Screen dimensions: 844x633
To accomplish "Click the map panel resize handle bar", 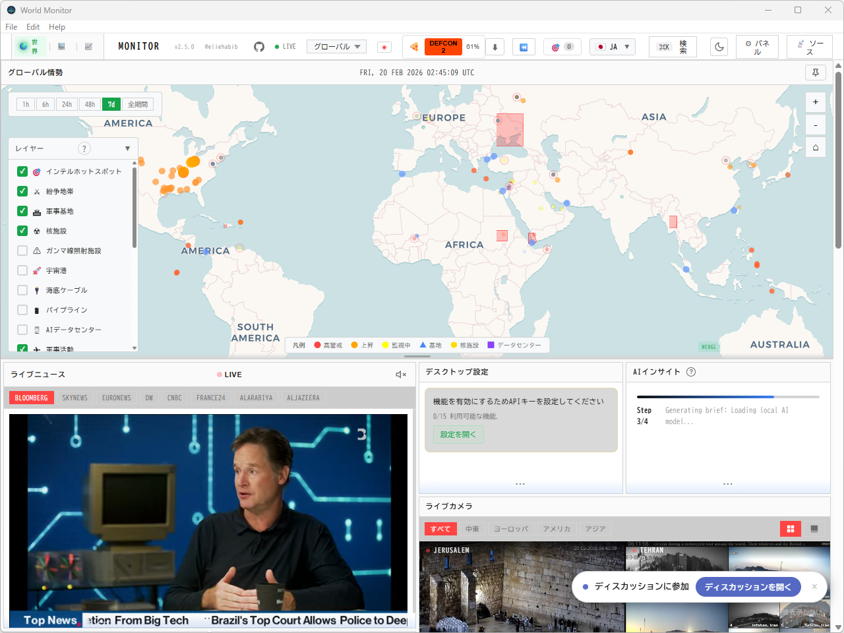I will 417,357.
